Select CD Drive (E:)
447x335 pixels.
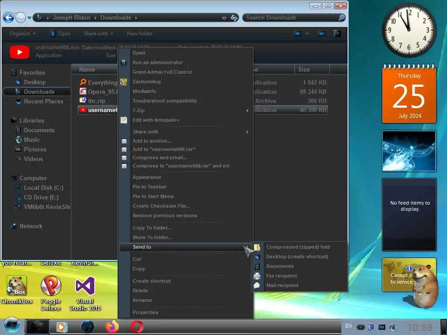pyautogui.click(x=41, y=198)
